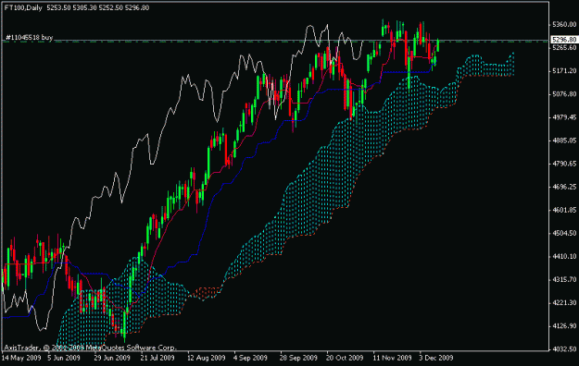Click the 21 Jul 2009 date label

[157, 358]
